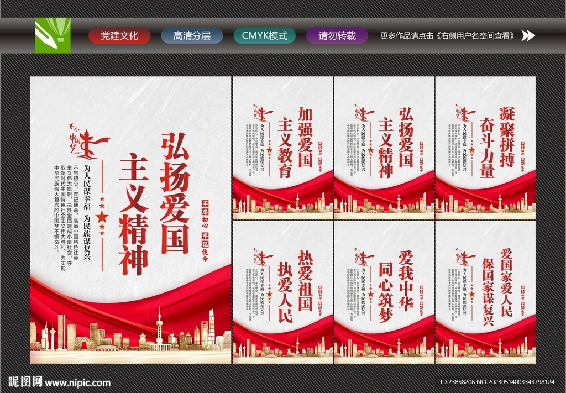The image size is (566, 393).
Task: Click the CMYK模式 green pill button
Action: coord(265,36)
